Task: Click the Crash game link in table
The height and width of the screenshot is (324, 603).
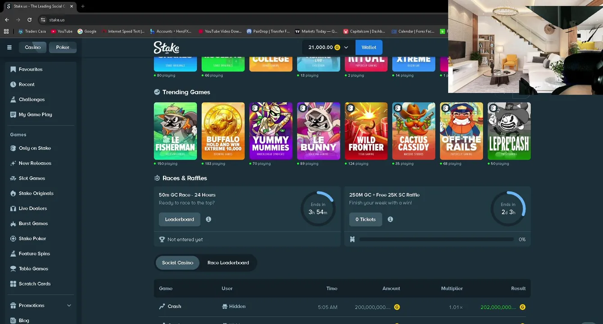Action: [x=174, y=306]
